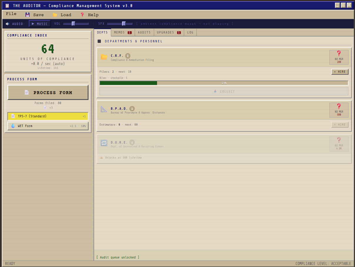Click the dark square Departments header icon

(99, 41)
